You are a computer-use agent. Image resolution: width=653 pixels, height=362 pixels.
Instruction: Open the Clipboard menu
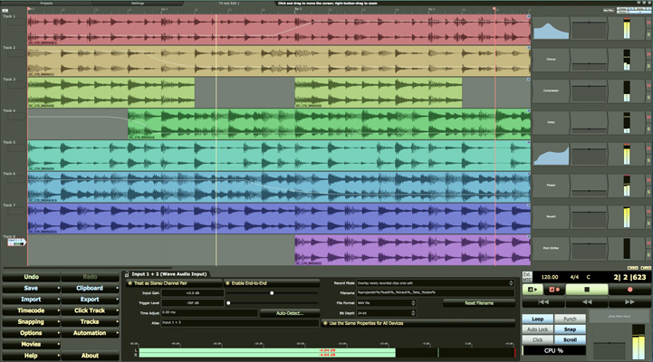(x=90, y=288)
